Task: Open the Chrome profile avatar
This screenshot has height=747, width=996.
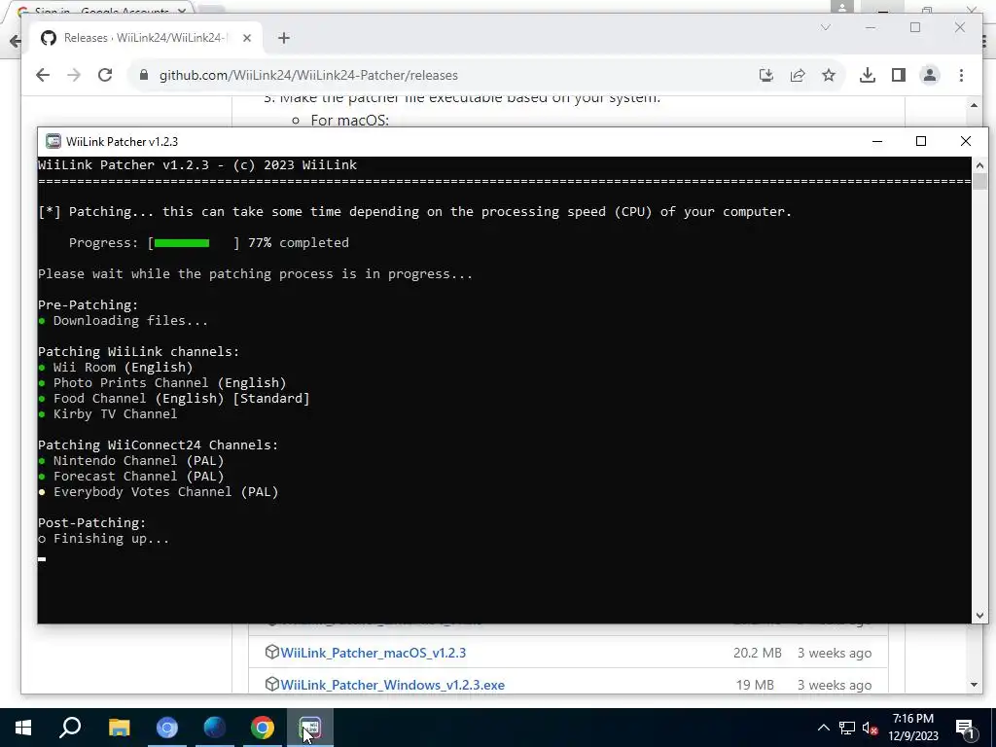Action: pyautogui.click(x=929, y=75)
